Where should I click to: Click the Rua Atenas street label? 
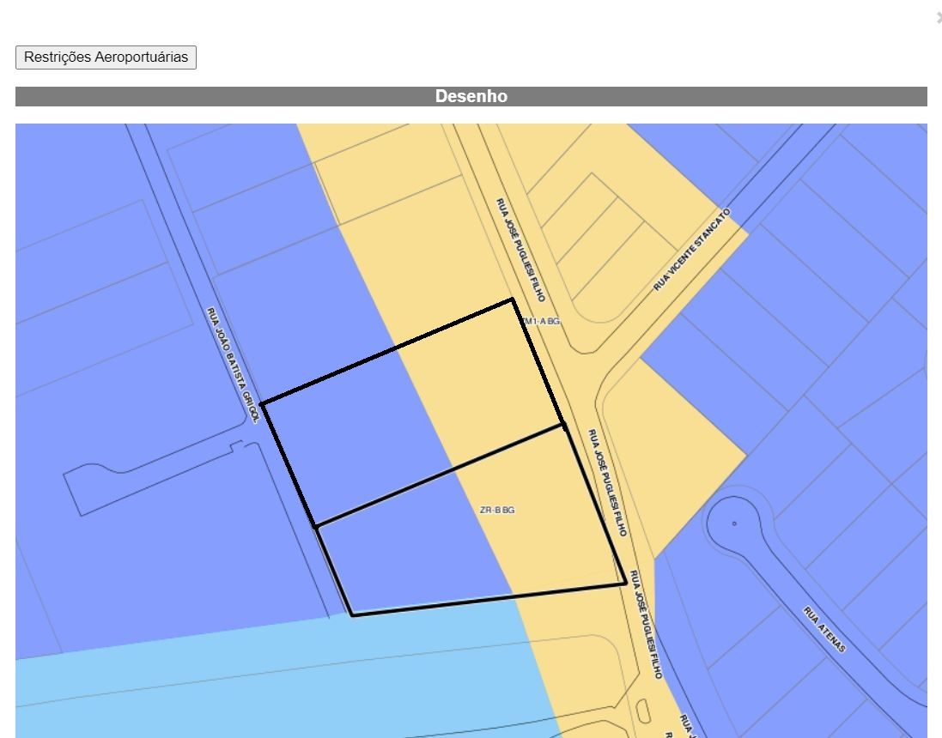824,629
